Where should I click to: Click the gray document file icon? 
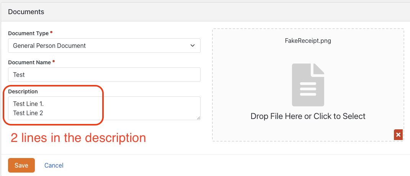(x=308, y=85)
